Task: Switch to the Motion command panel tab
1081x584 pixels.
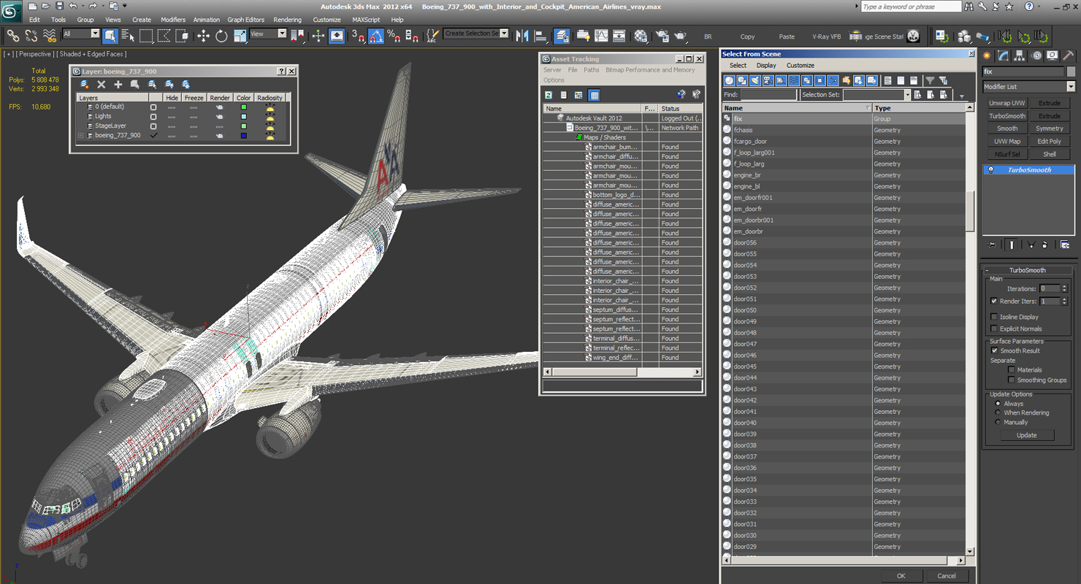Action: (x=1036, y=55)
